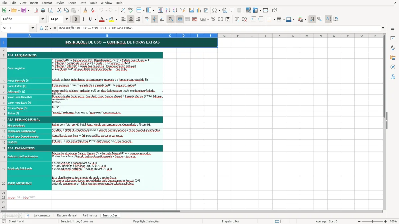Insert a comment
399x224 pixels.
[x=232, y=10]
